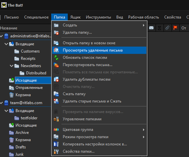
Task: Select the testfolder folder
Action: click(29, 118)
